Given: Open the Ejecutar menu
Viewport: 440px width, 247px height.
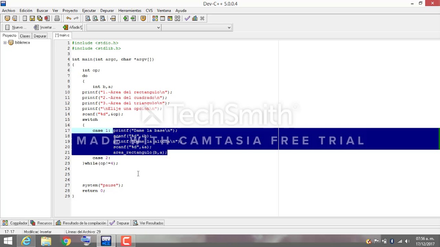Looking at the screenshot, I should (x=89, y=11).
